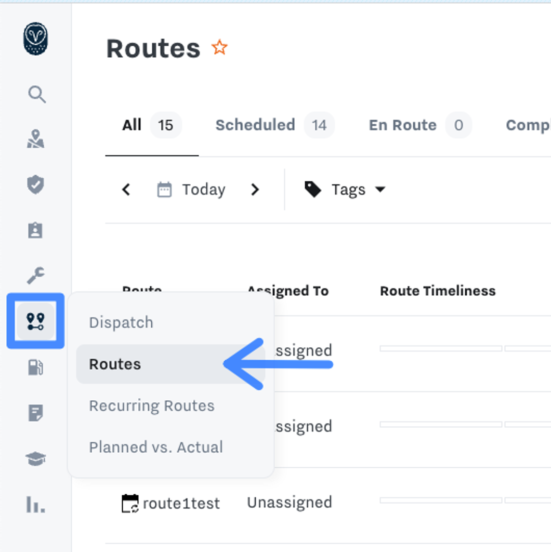Viewport: 551px width, 552px height.
Task: Favorite the Routes page with the star
Action: click(219, 48)
